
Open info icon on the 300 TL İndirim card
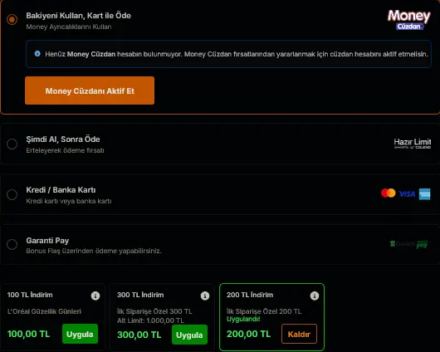click(205, 296)
